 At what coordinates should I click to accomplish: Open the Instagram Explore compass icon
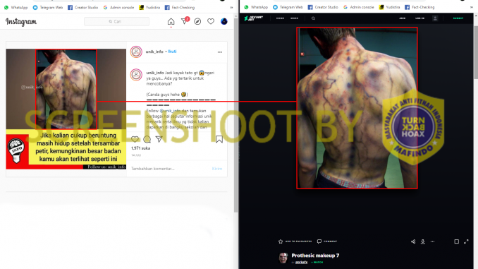click(x=197, y=21)
